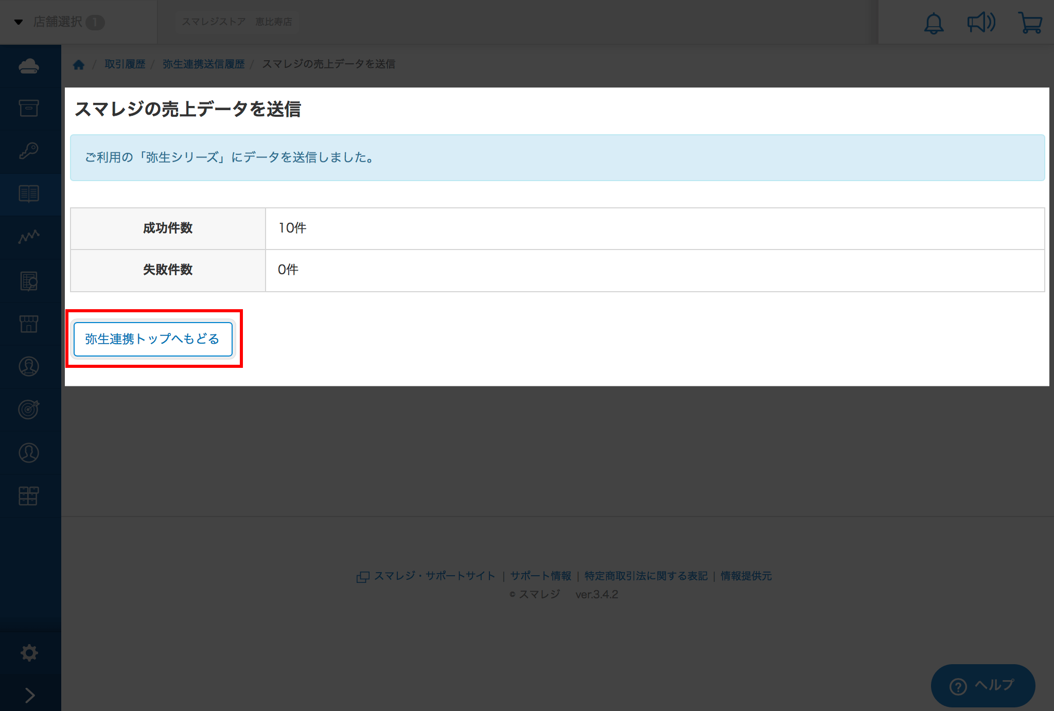Open the key icon in the sidebar
The height and width of the screenshot is (711, 1054).
pyautogui.click(x=29, y=151)
